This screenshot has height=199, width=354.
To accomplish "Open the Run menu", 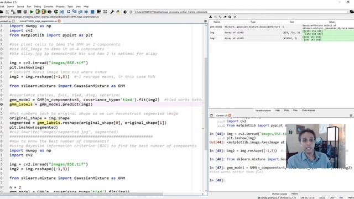I will tap(29, 7).
